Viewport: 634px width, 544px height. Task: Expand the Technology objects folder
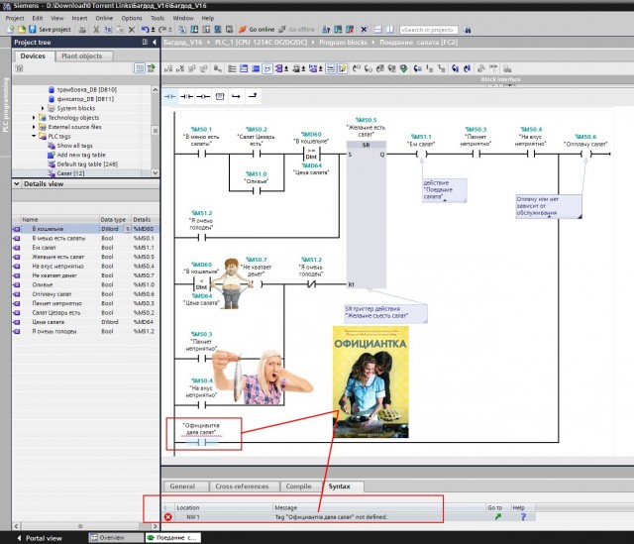pos(34,117)
